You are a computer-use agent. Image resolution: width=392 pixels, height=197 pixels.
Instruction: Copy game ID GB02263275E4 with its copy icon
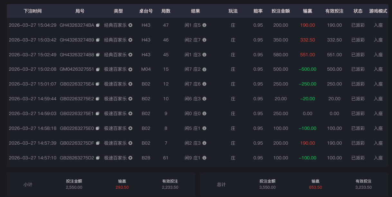tap(98, 84)
